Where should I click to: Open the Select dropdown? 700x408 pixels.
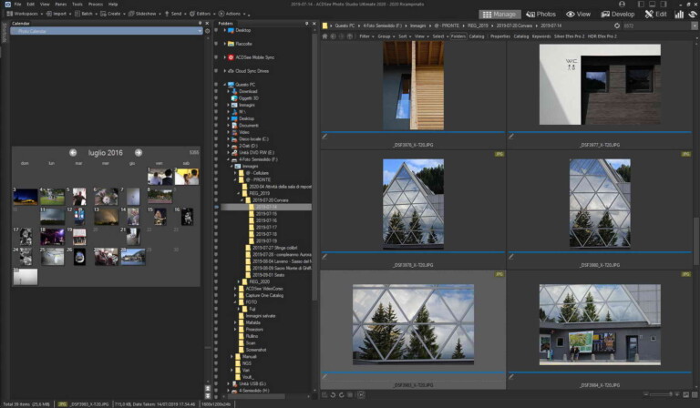coord(439,36)
